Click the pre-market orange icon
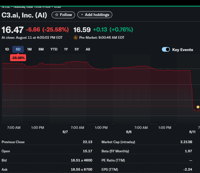This screenshot has width=200, height=173. [x=76, y=38]
